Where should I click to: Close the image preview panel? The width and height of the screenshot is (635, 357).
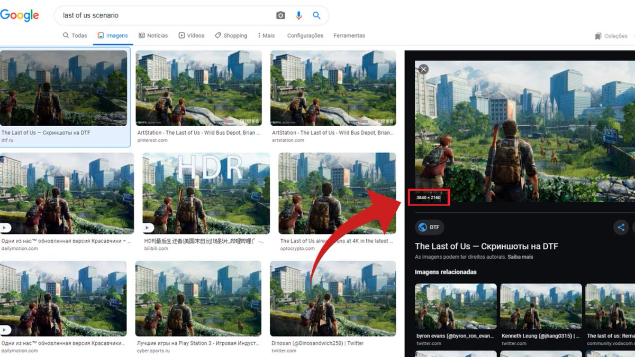click(x=423, y=69)
